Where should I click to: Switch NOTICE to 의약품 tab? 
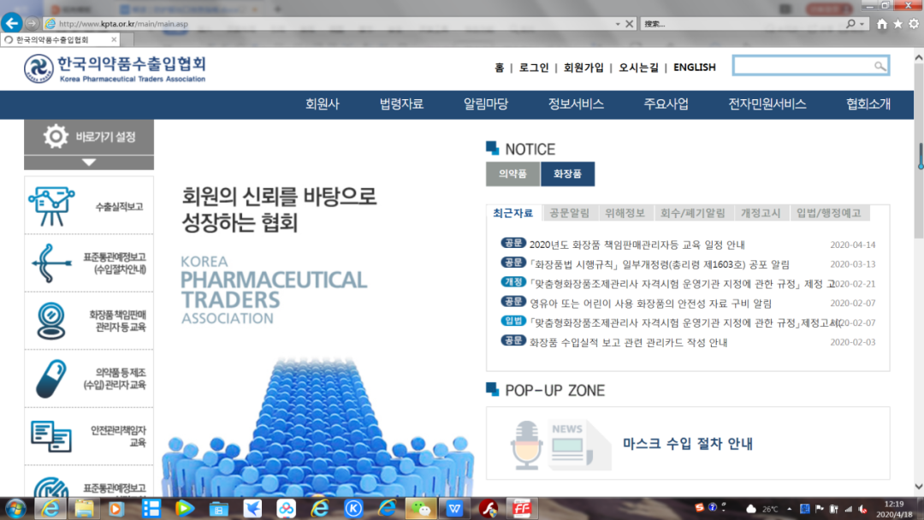(512, 174)
